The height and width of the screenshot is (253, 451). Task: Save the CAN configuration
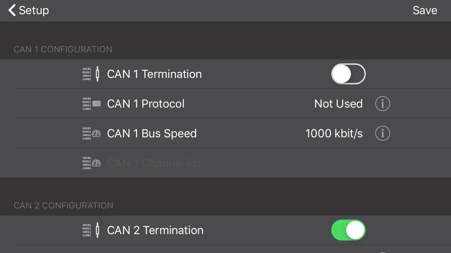pos(425,10)
